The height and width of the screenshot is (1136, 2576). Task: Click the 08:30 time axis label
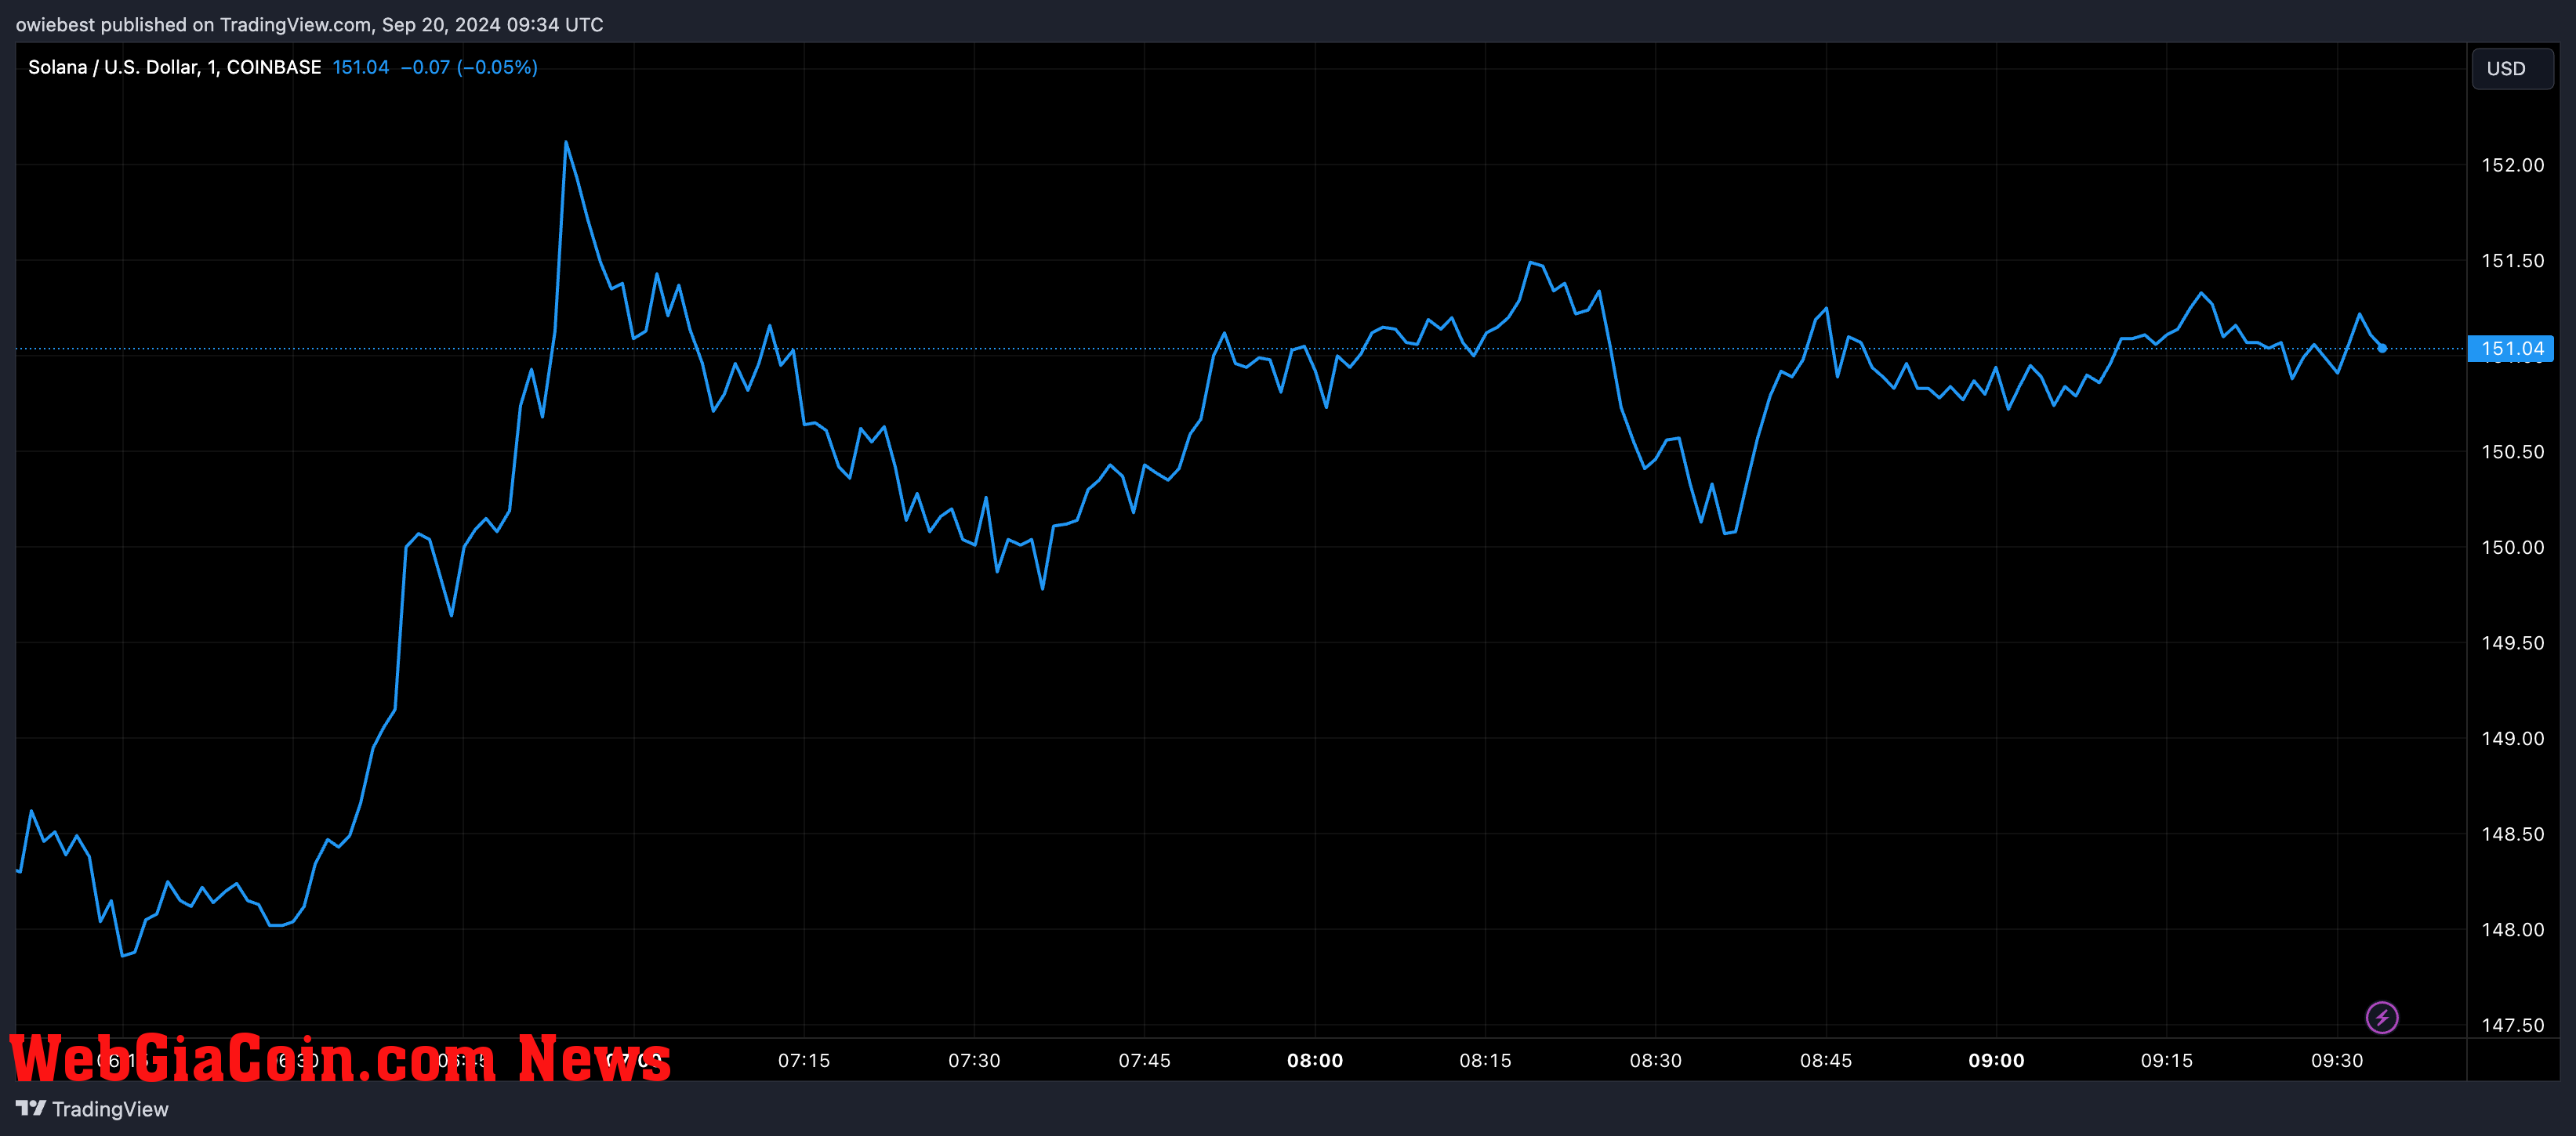click(x=1655, y=1060)
